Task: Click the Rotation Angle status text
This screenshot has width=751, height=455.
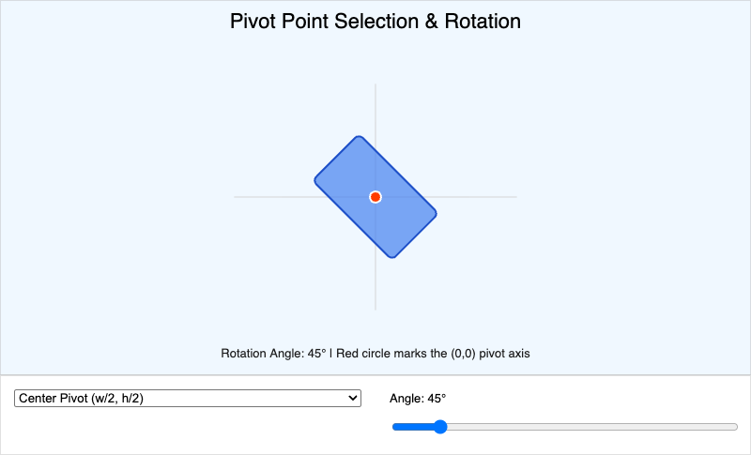Action: [375, 354]
